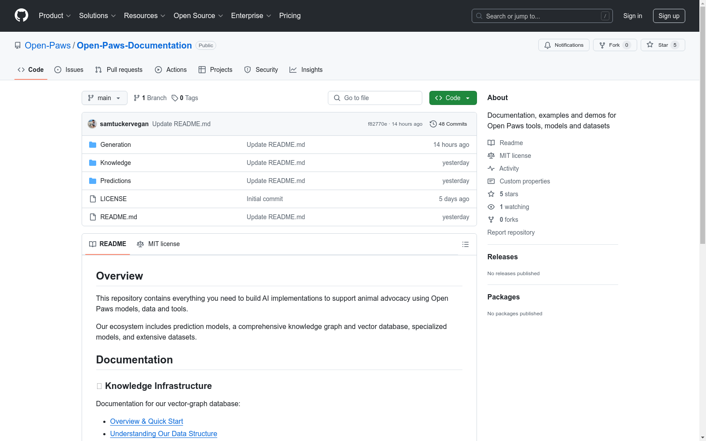Screen dimensions: 706x441
Task: Click the search icon in top search bar
Action: coord(479,16)
